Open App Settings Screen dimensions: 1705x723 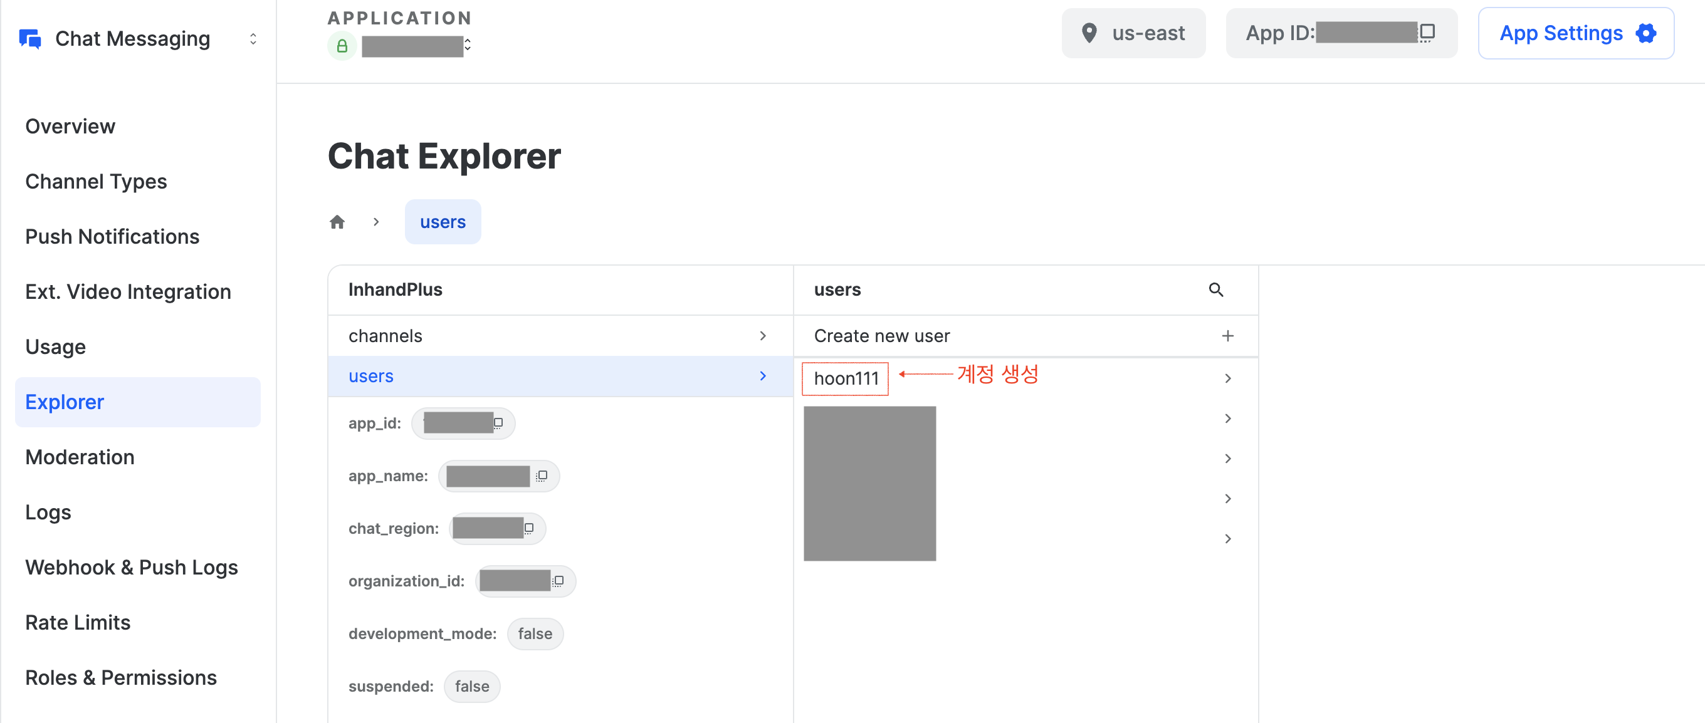coord(1575,33)
